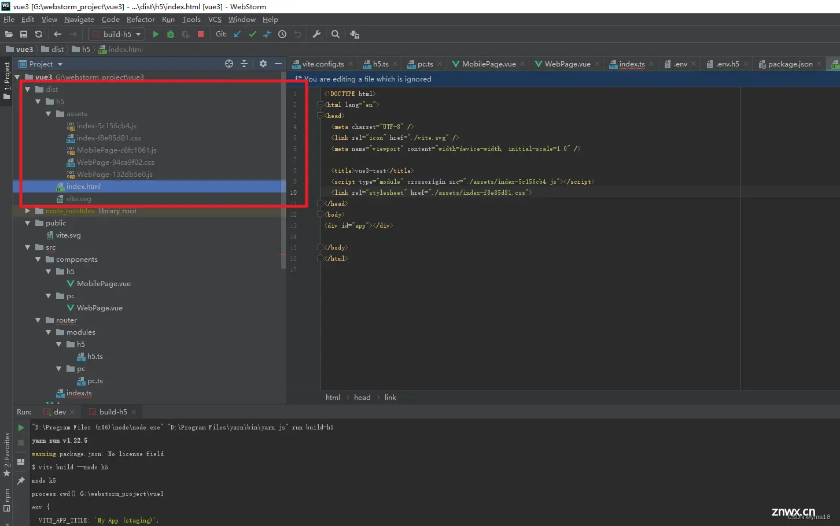
Task: Select index-5c156cb4.js in the tree
Action: coord(106,126)
